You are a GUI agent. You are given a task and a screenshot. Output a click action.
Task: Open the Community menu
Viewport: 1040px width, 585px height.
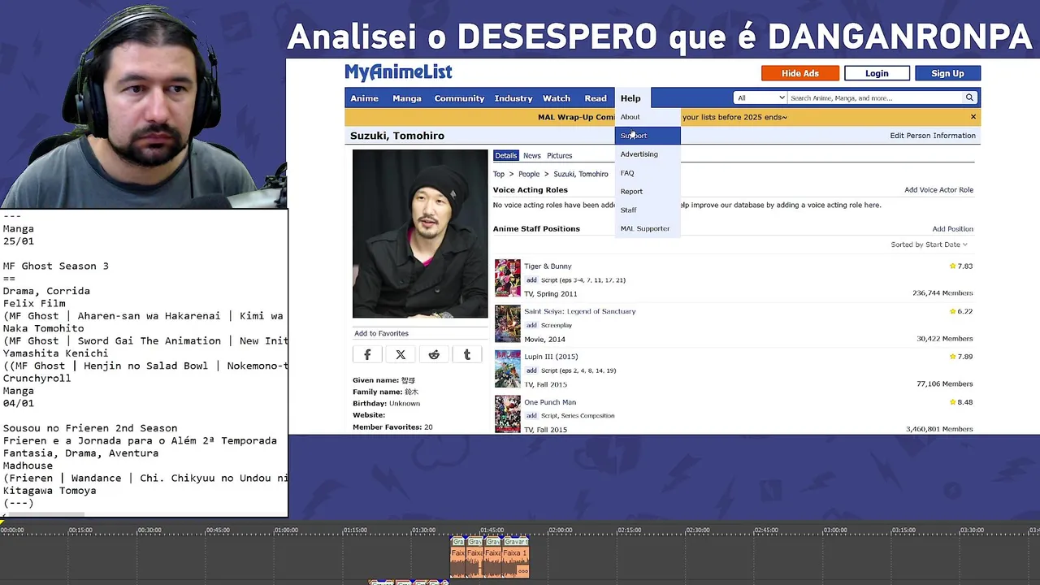(459, 98)
